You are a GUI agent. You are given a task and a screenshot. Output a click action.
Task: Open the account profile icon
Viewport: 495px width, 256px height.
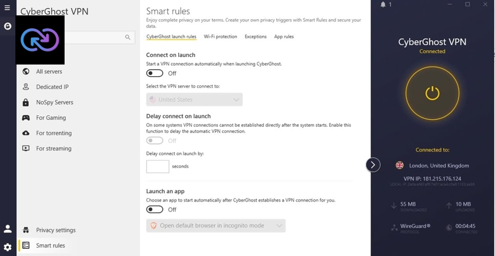pos(8,229)
